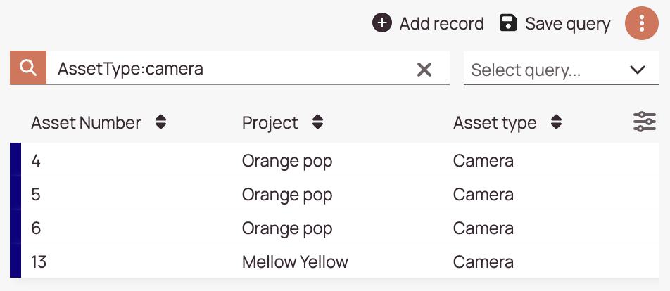The width and height of the screenshot is (670, 291).
Task: Open the Mellow Yellow row, asset 13
Action: pos(334,261)
